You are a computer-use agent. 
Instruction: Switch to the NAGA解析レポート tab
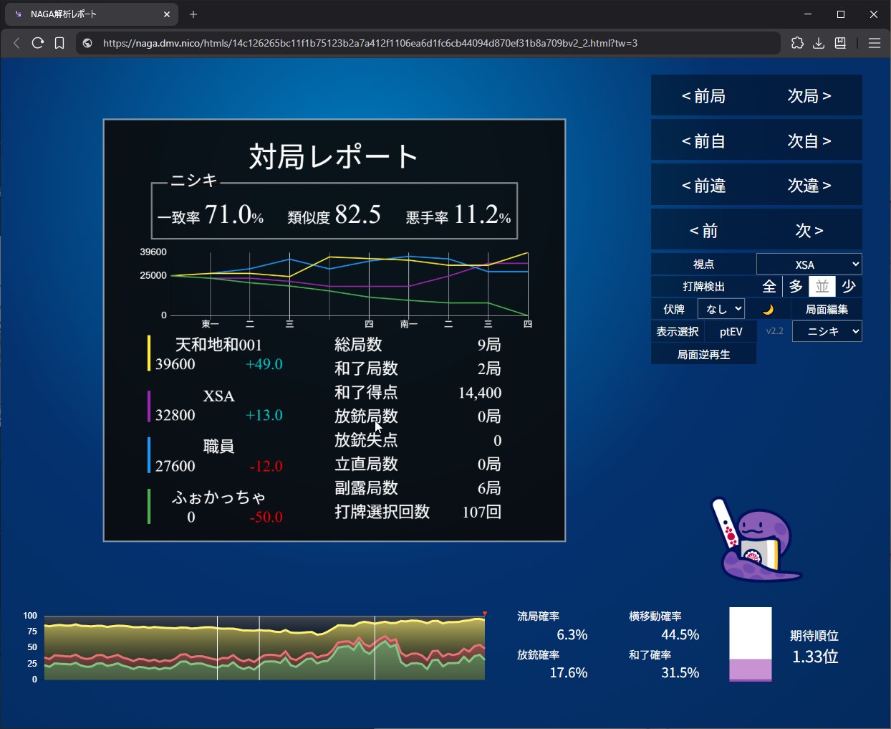click(x=86, y=14)
